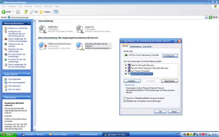Open Mina dokument folder icon
This screenshot has height=137, width=219.
click(x=6, y=86)
